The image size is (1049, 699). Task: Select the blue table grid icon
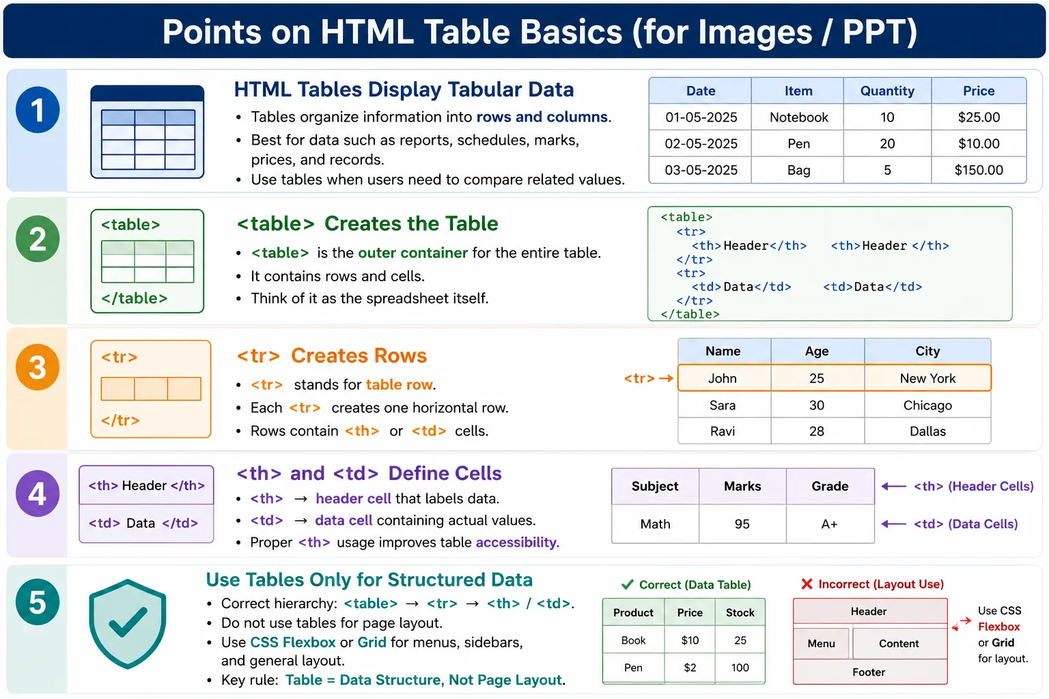[x=148, y=132]
